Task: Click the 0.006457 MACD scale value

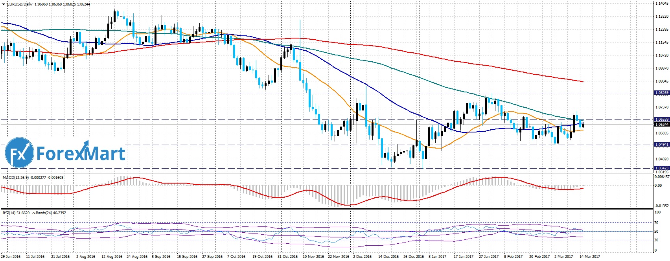Action: [x=662, y=177]
